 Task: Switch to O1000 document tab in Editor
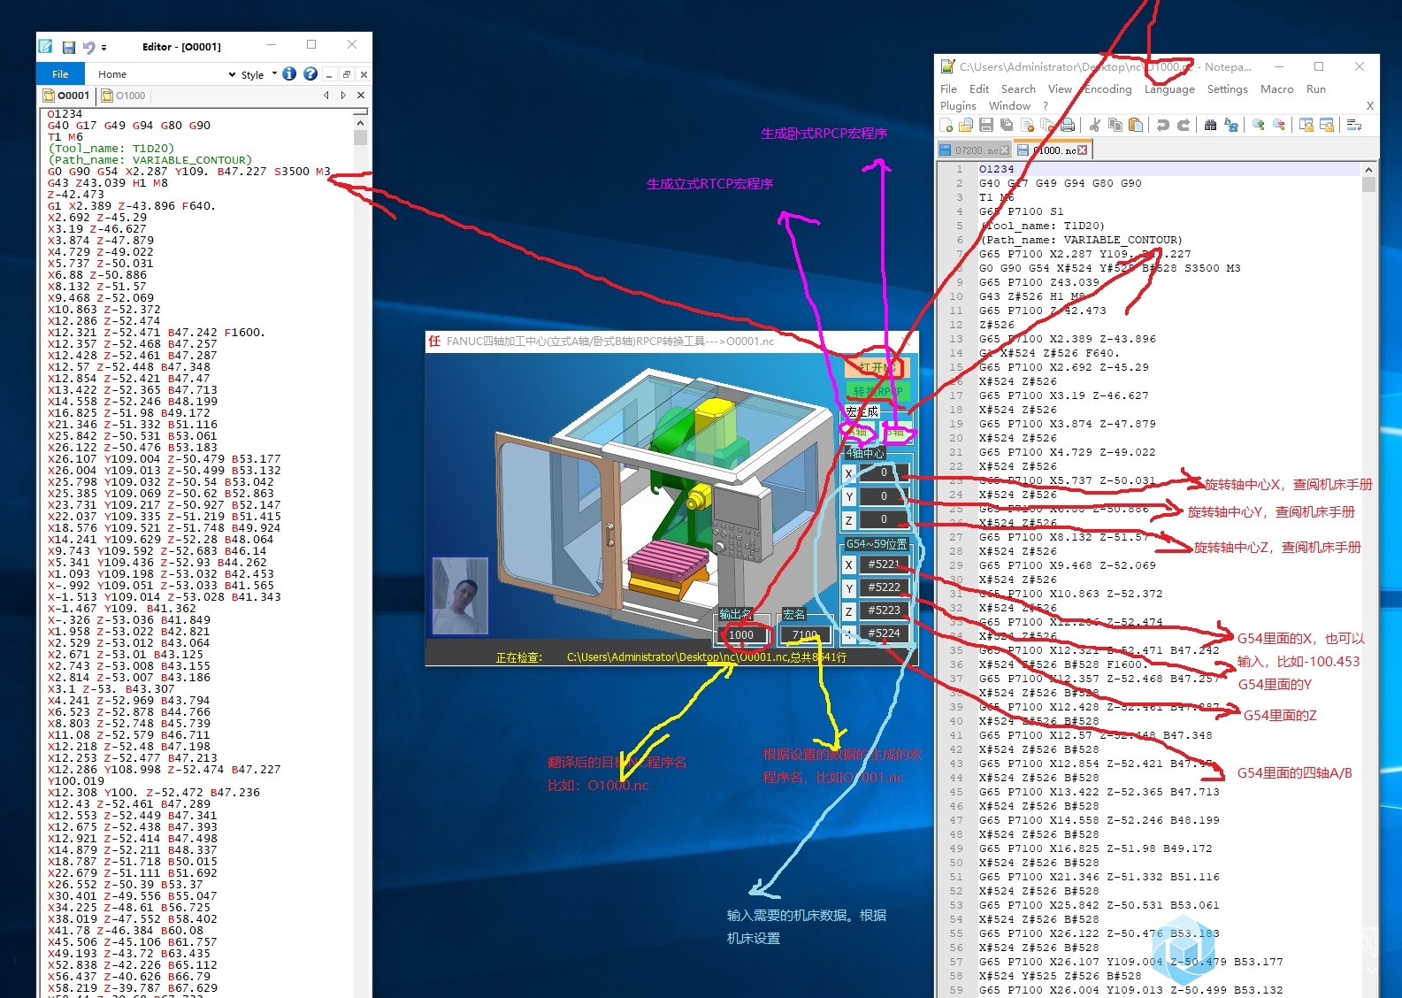click(124, 96)
